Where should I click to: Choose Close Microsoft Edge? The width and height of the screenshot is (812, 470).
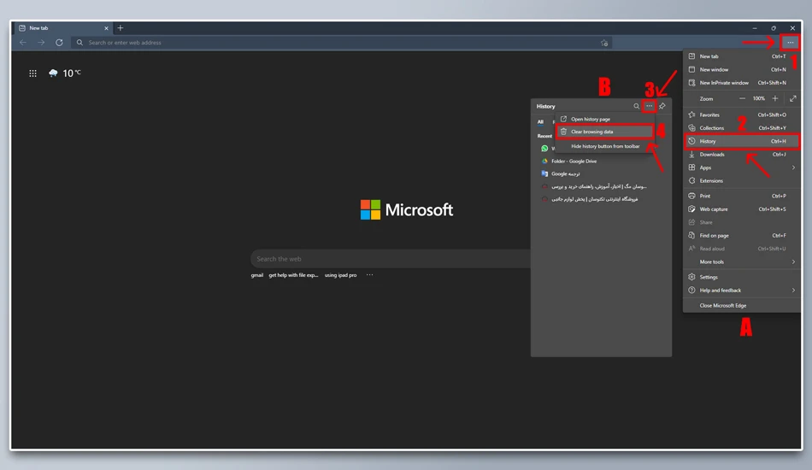[x=742, y=305]
